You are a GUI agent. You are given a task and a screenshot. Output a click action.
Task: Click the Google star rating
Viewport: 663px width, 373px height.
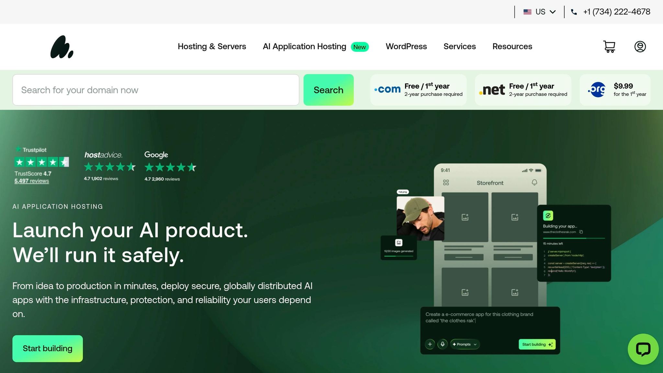coord(170,167)
